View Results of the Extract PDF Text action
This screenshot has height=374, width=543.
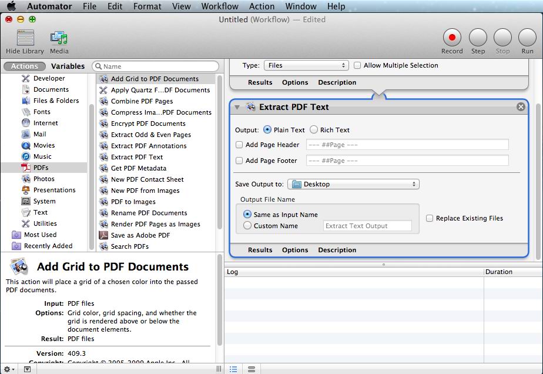pyautogui.click(x=260, y=250)
